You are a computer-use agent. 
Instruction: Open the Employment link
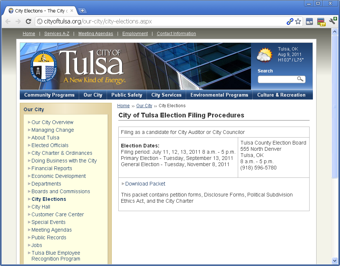pyautogui.click(x=135, y=34)
